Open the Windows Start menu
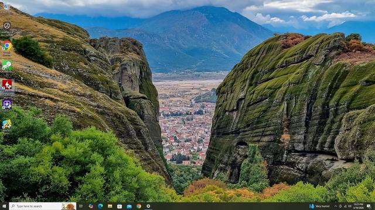The image size is (375, 210). pos(4,206)
